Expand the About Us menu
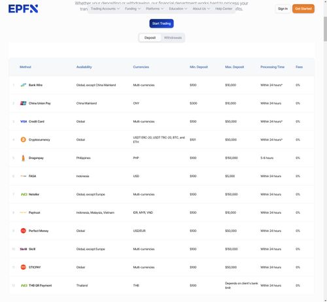Image resolution: width=327 pixels, height=302 pixels. click(201, 8)
